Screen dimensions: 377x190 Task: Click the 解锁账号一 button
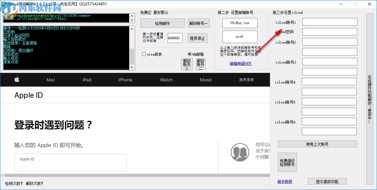[x=198, y=23]
